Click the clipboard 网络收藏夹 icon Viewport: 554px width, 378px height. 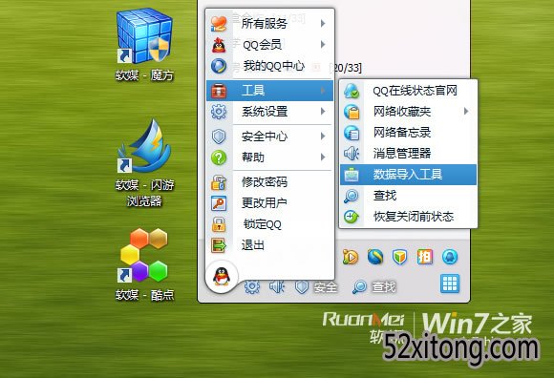(352, 112)
